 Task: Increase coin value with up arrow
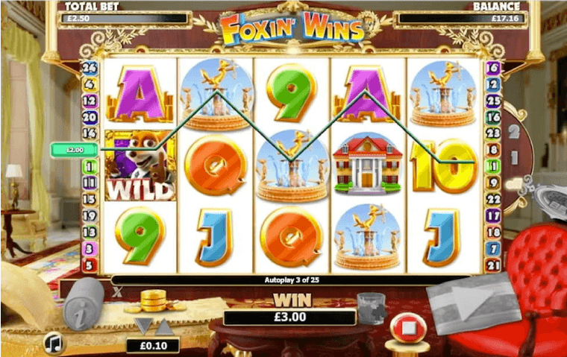coord(165,326)
